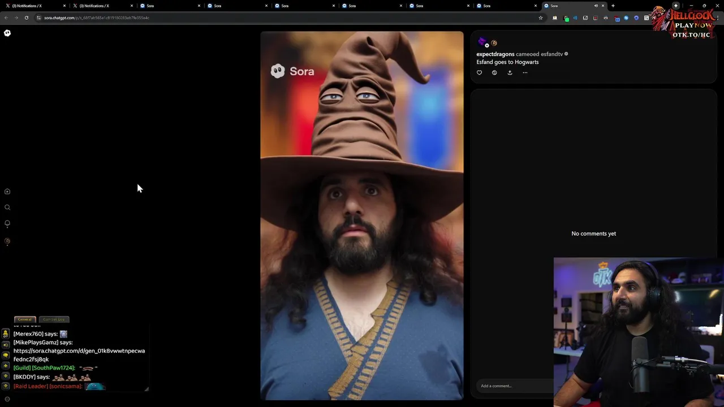Switch to first Notifications / X tab

coord(34,6)
